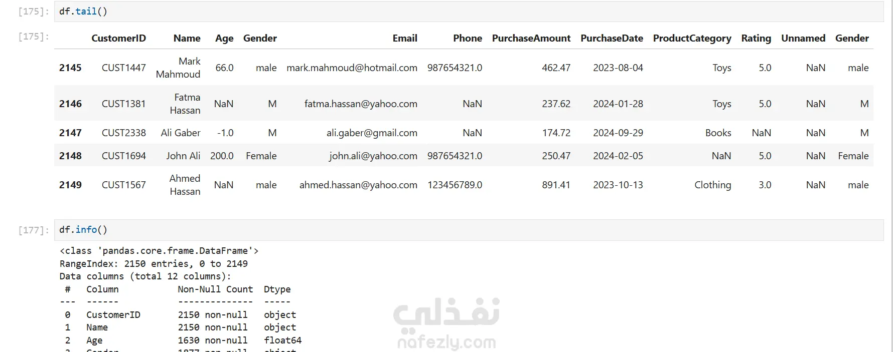The width and height of the screenshot is (893, 352).
Task: Select the ProductCategory column header
Action: pyautogui.click(x=692, y=38)
